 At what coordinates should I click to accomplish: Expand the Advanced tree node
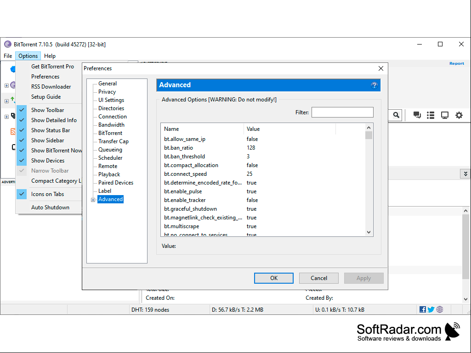pyautogui.click(x=93, y=200)
